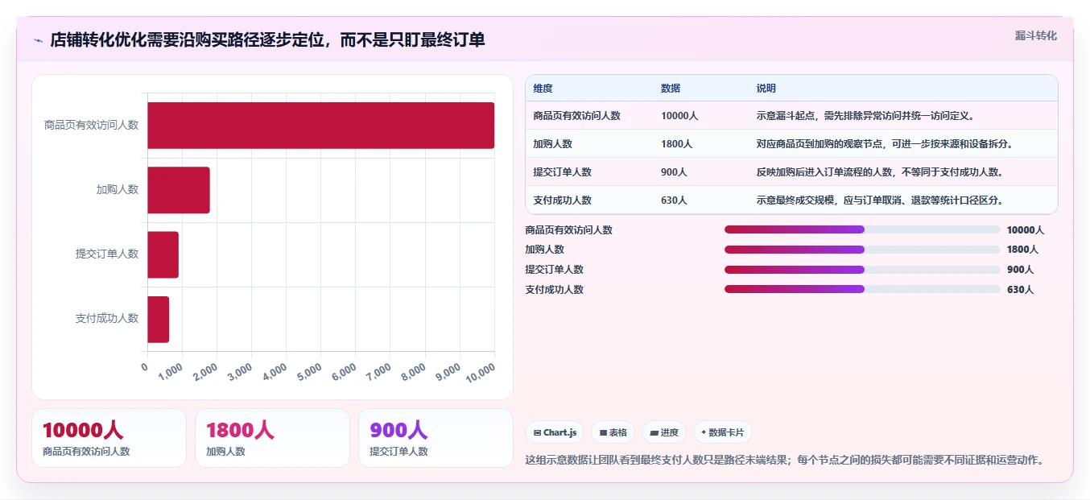Click the 5,000 x-axis tick label
The width and height of the screenshot is (1090, 500).
pyautogui.click(x=310, y=371)
